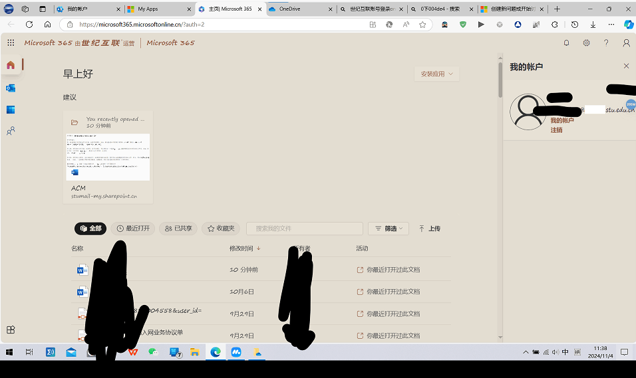Viewport: 636px width, 378px height.
Task: Open browser downloads arrow icon
Action: click(x=593, y=25)
